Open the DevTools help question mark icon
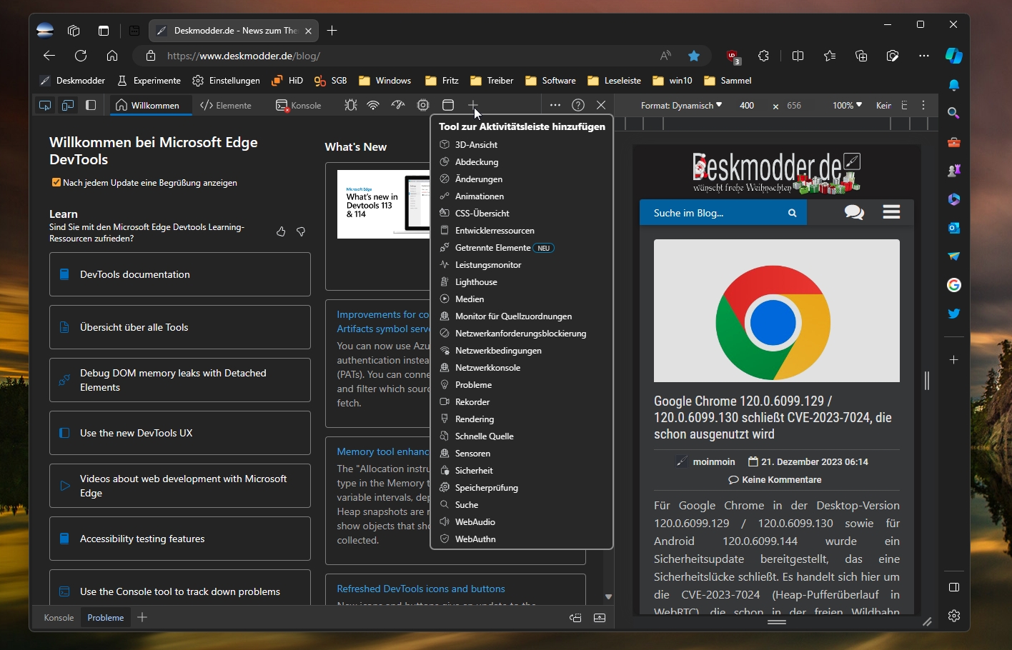This screenshot has height=650, width=1012. 578,105
